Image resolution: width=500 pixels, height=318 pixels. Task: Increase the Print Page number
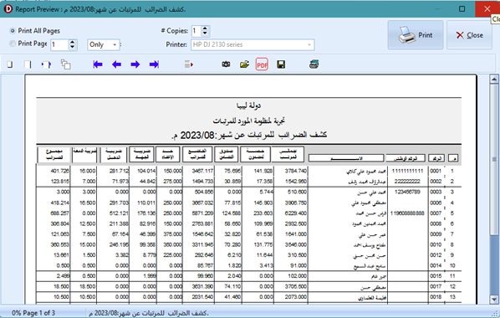point(73,42)
